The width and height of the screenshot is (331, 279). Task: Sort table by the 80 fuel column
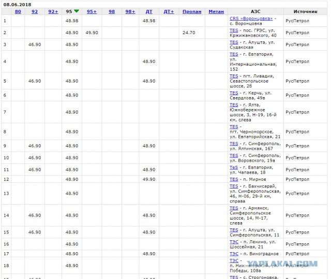[18, 11]
